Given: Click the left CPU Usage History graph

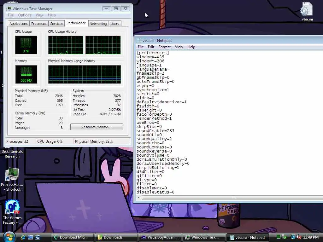Looking at the screenshot, I should (x=66, y=45).
